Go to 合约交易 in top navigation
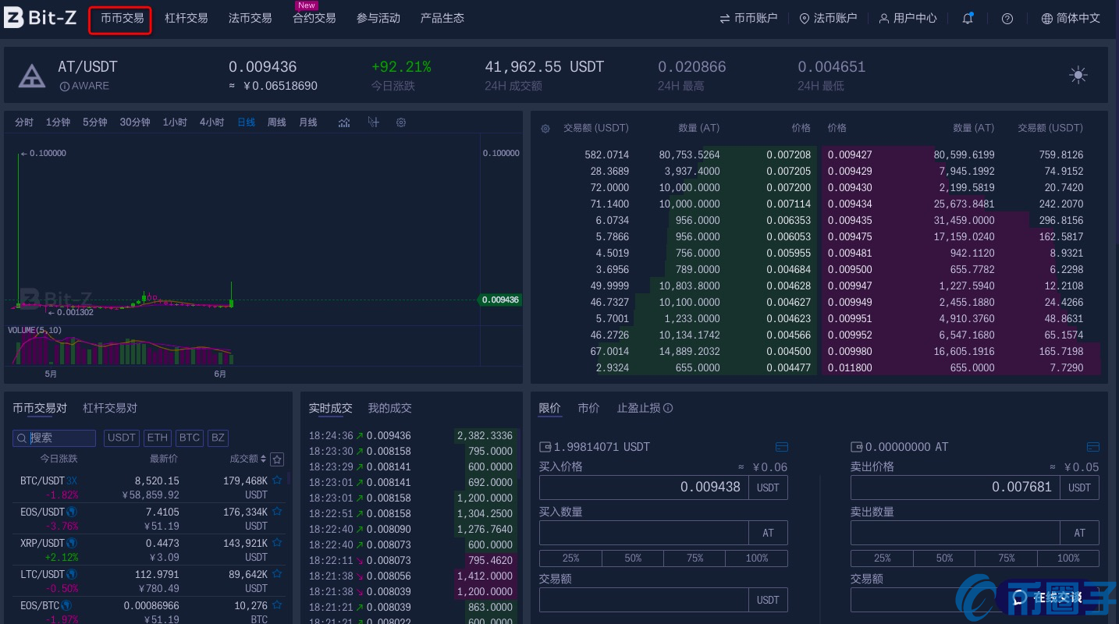 tap(314, 18)
